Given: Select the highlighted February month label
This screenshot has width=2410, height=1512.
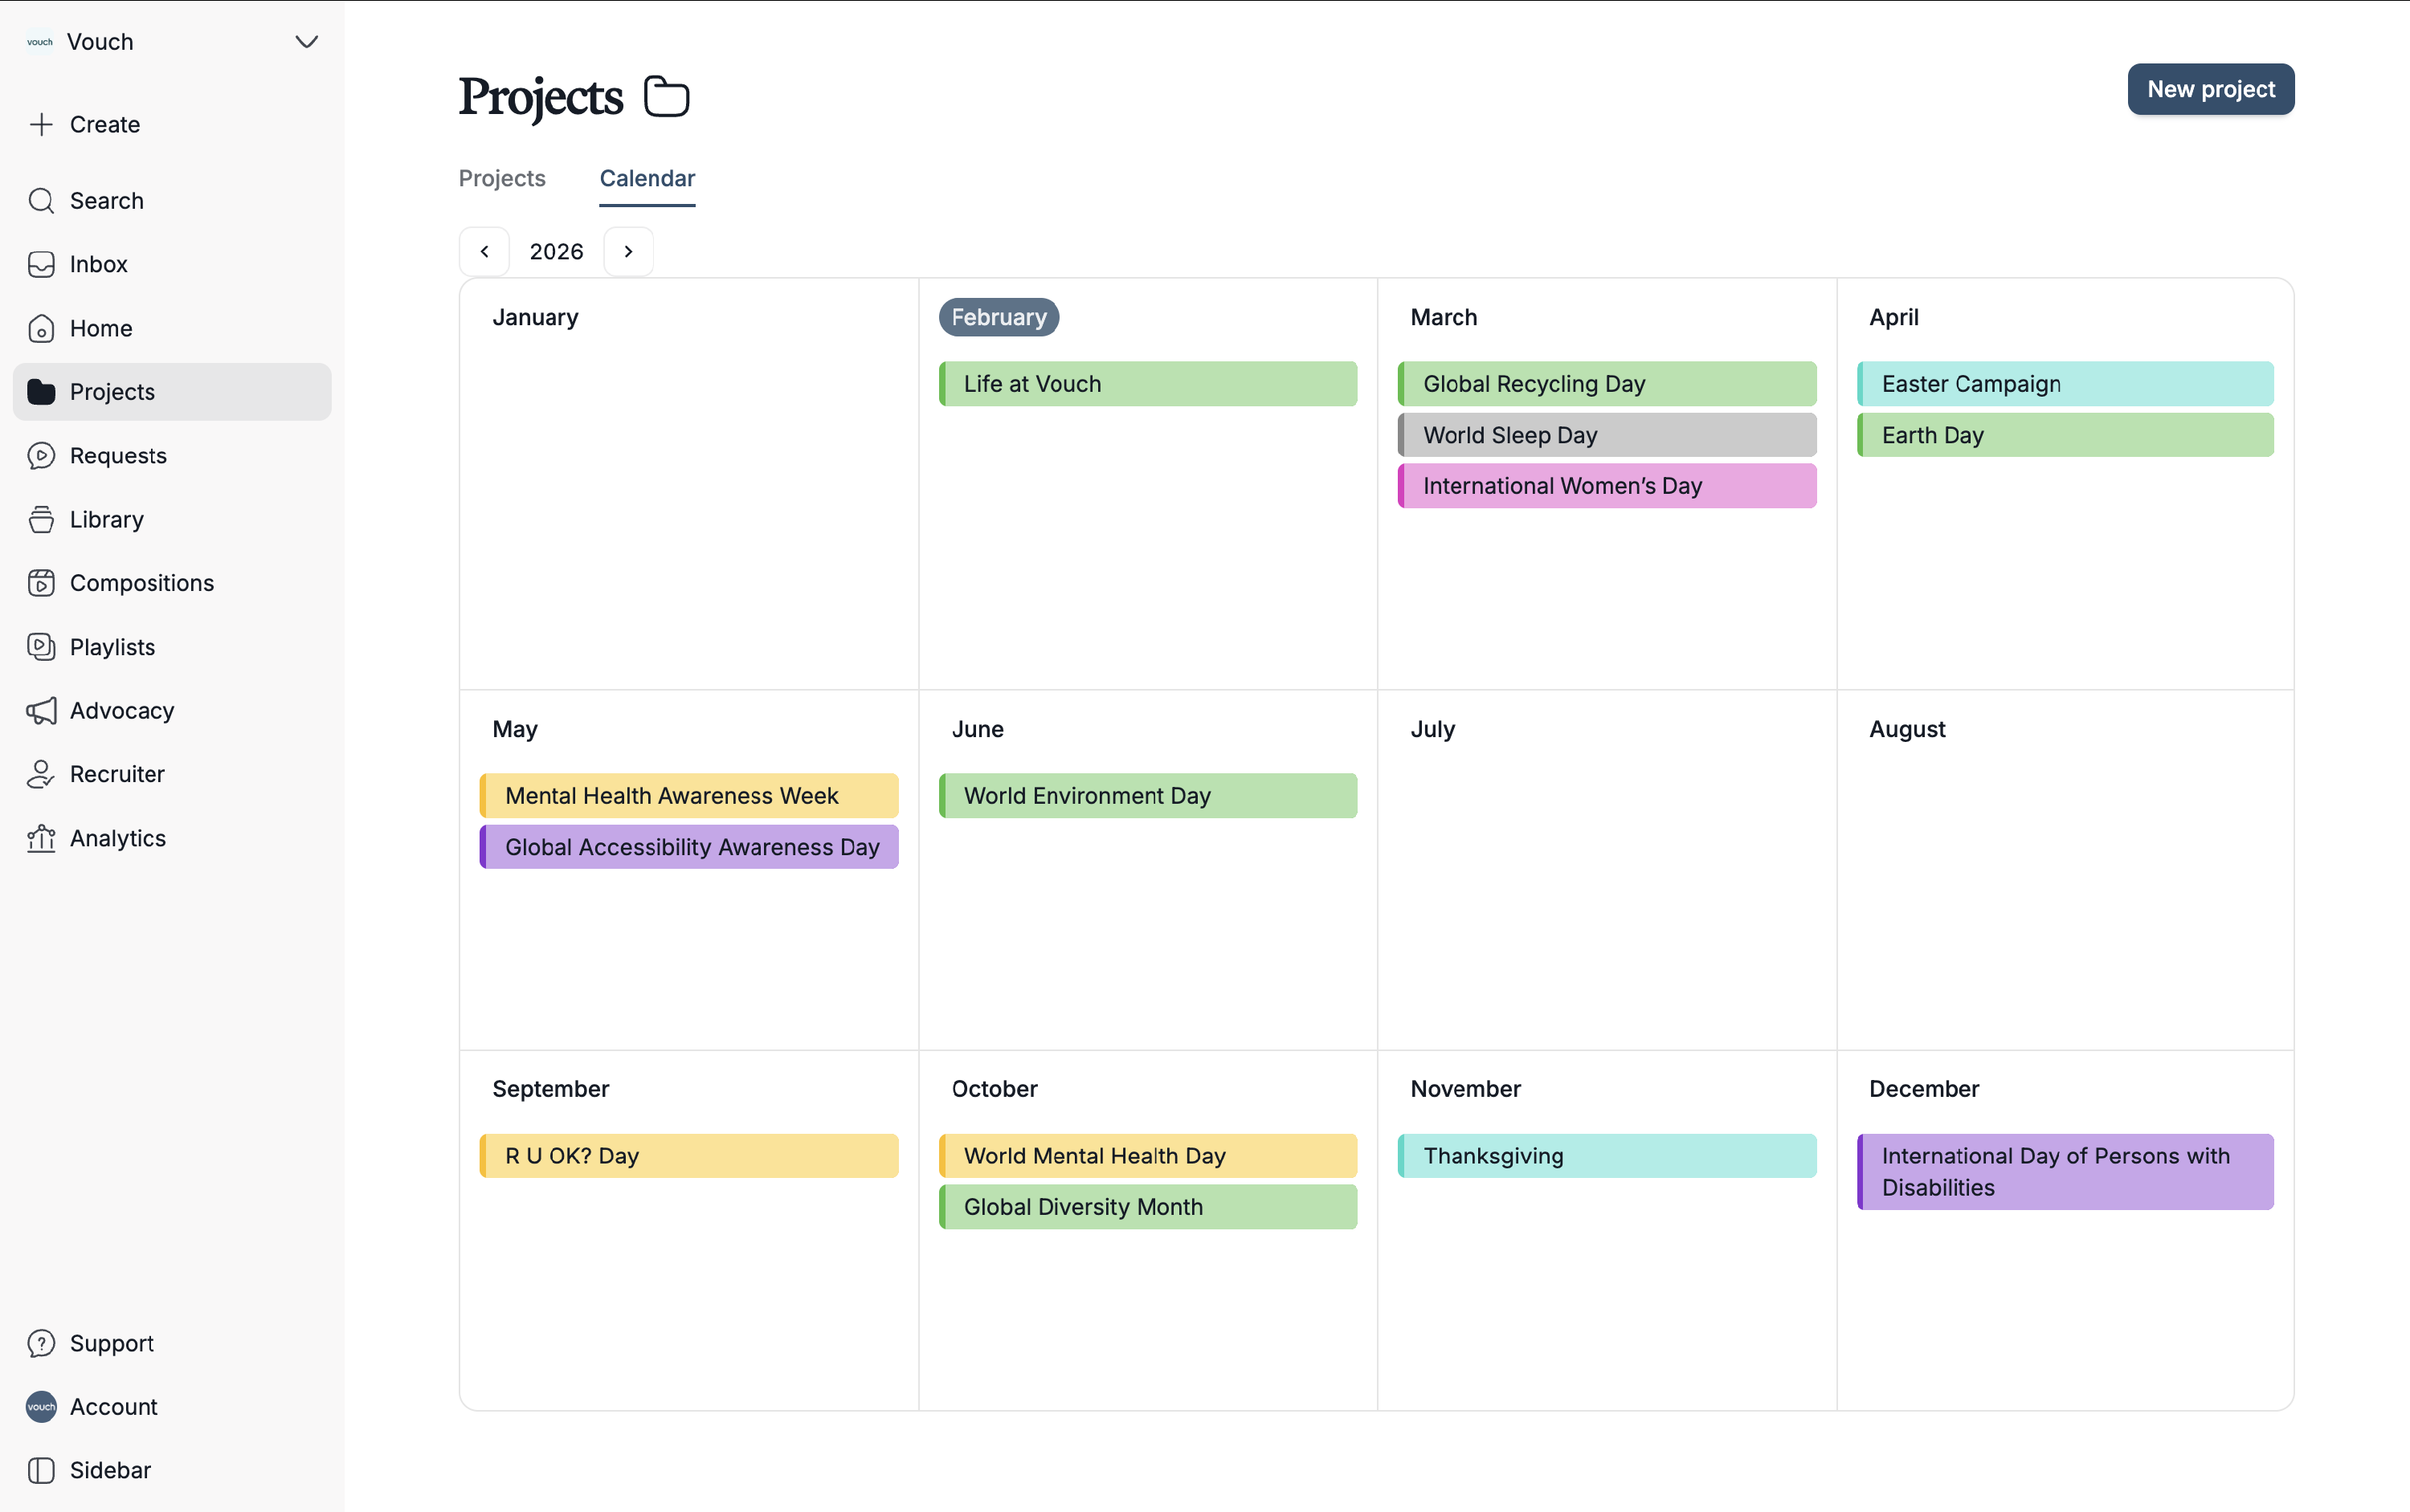Looking at the screenshot, I should tap(999, 318).
